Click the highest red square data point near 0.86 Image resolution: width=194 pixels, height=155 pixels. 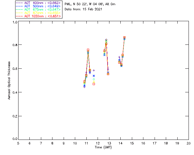(125, 38)
